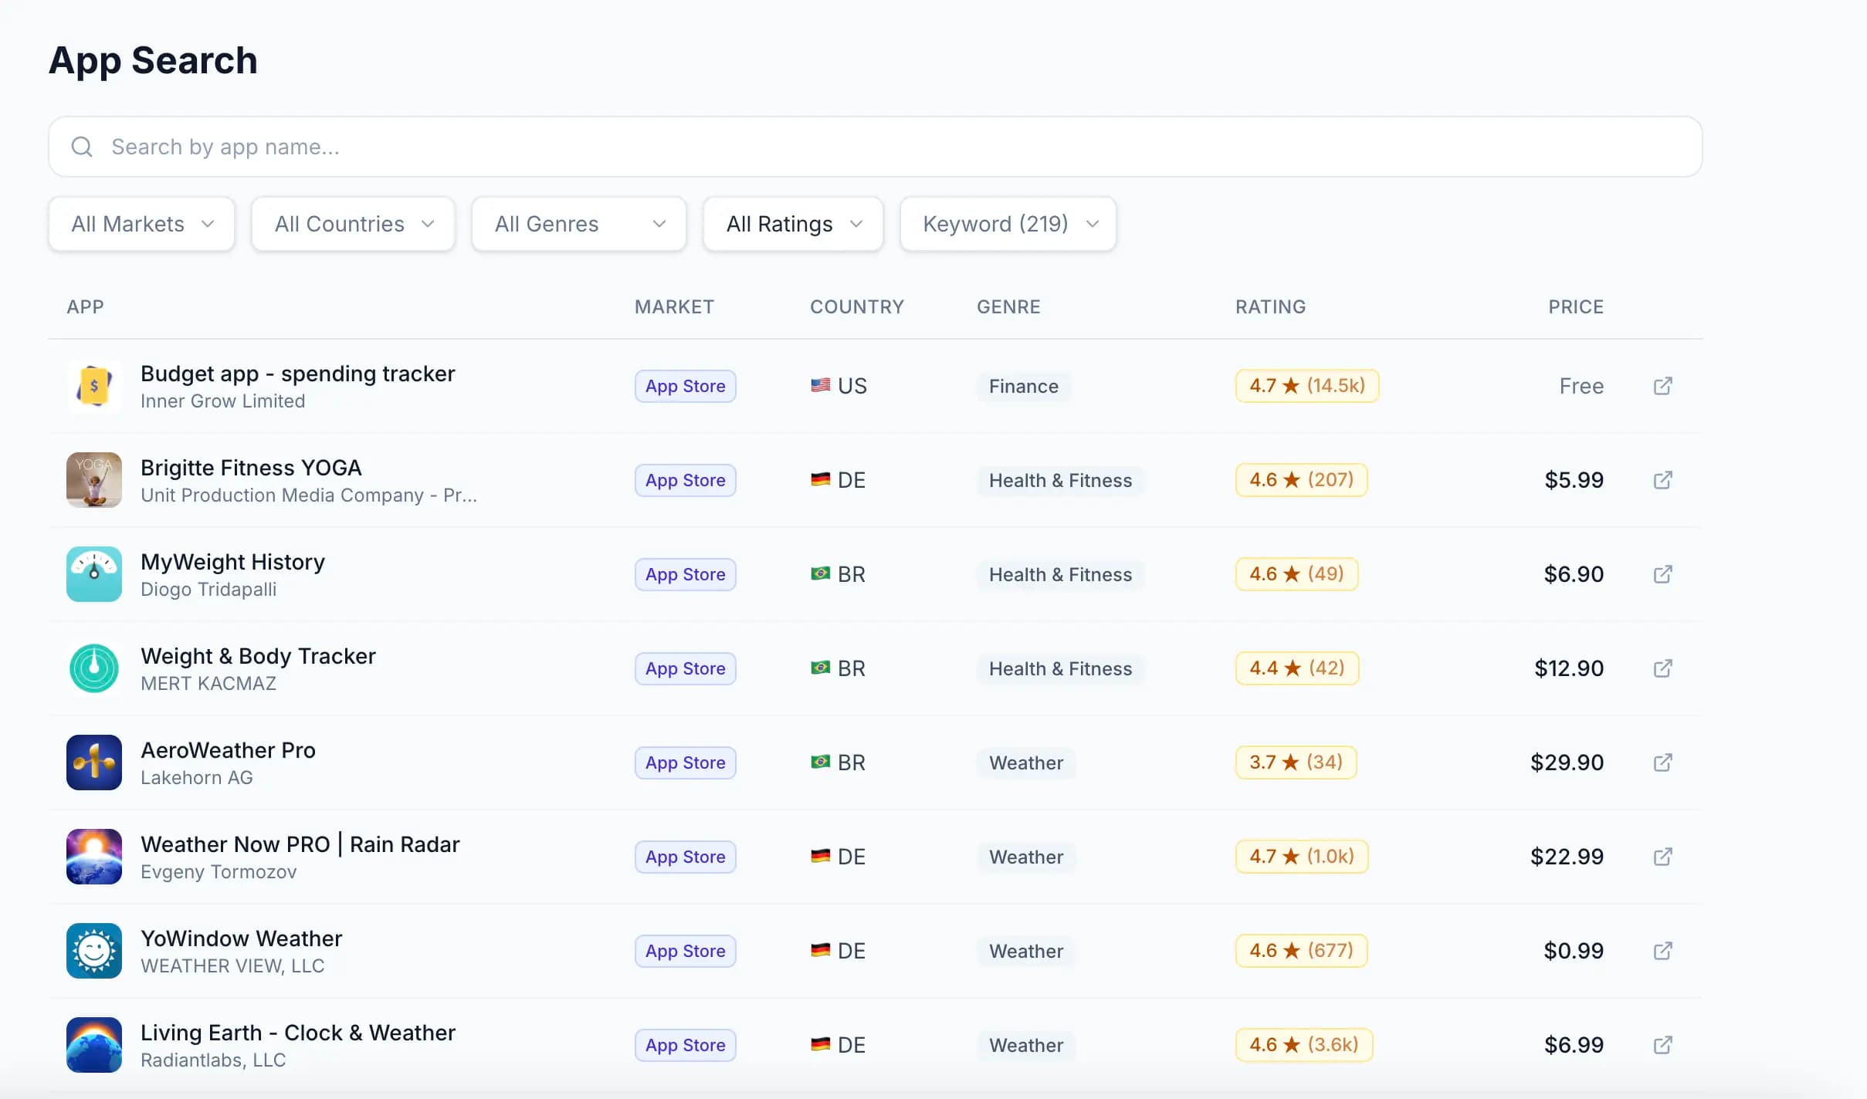Viewport: 1867px width, 1099px height.
Task: Click the US flag in Budget app row
Action: 820,385
